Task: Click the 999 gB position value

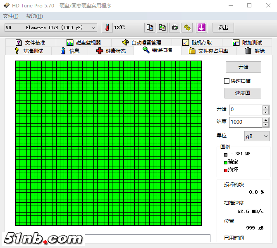Action: click(255, 228)
